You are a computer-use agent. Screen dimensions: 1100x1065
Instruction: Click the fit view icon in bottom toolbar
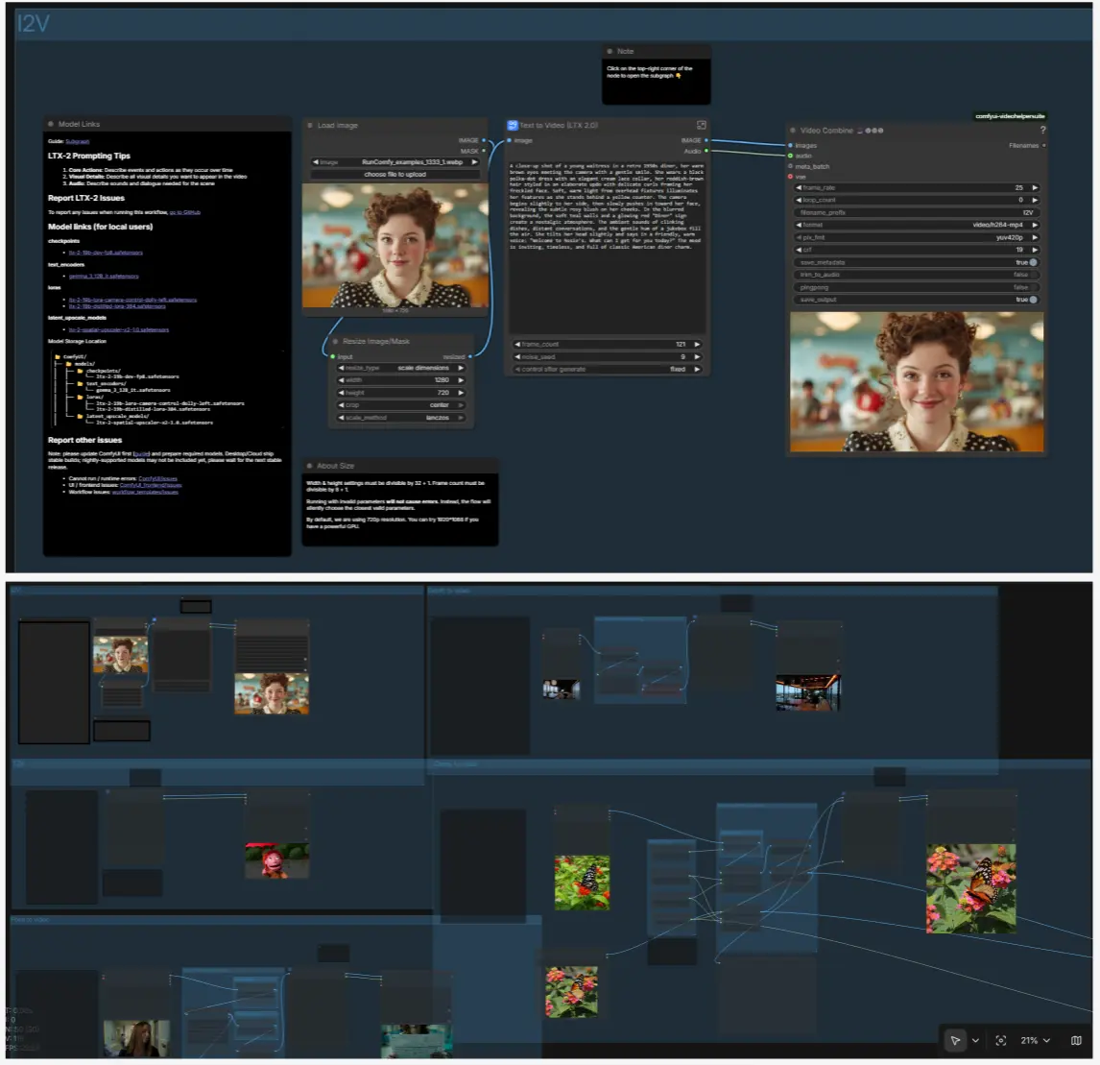(x=1001, y=1040)
